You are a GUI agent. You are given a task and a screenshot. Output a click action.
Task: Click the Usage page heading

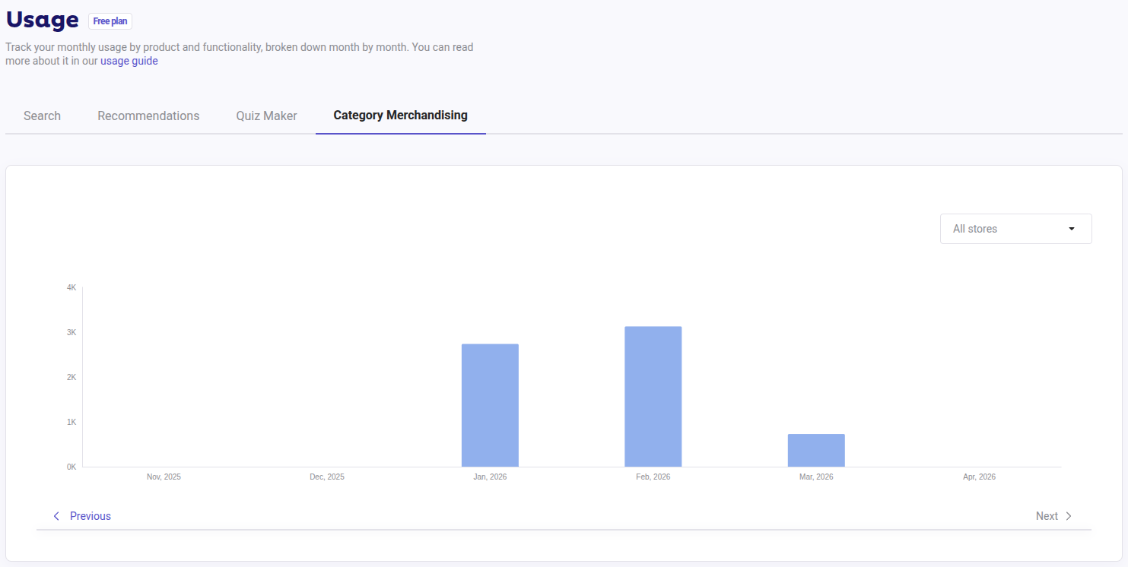[42, 20]
